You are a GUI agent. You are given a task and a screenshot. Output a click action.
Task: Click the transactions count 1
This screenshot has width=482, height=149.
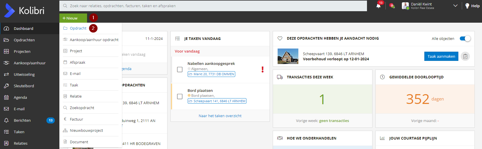[x=322, y=99]
